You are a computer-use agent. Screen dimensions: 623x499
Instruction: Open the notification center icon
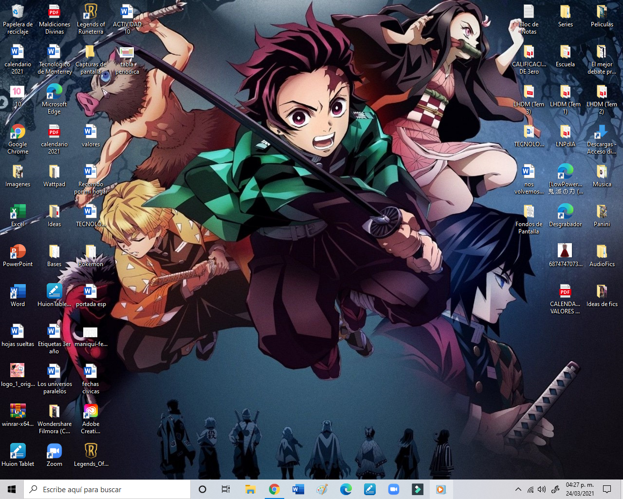click(607, 489)
